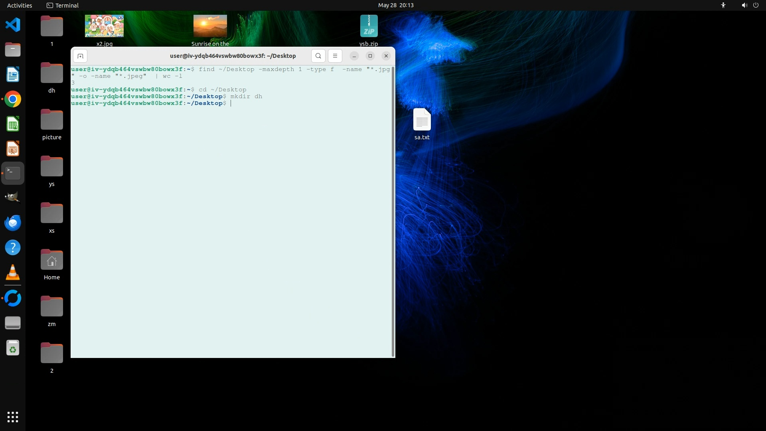Click the terminal vertical scrollbar
Screen dimensions: 766x431
click(393, 212)
